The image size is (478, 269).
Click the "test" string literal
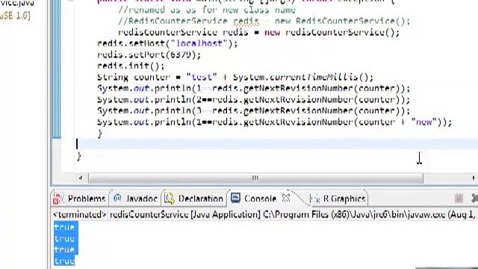click(202, 77)
